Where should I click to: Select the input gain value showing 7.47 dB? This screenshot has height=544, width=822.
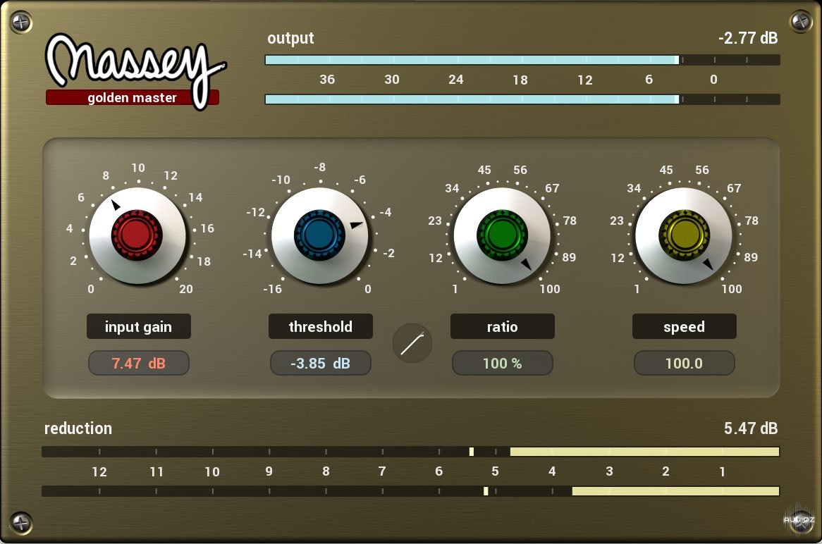pyautogui.click(x=138, y=363)
